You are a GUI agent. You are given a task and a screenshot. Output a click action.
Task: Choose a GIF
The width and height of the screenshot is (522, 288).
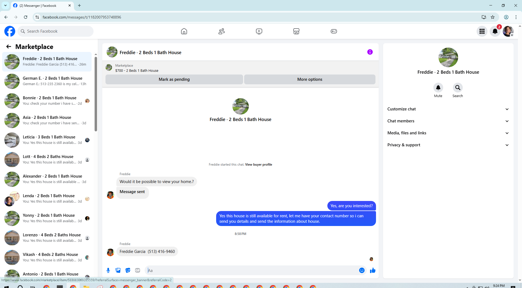point(138,270)
